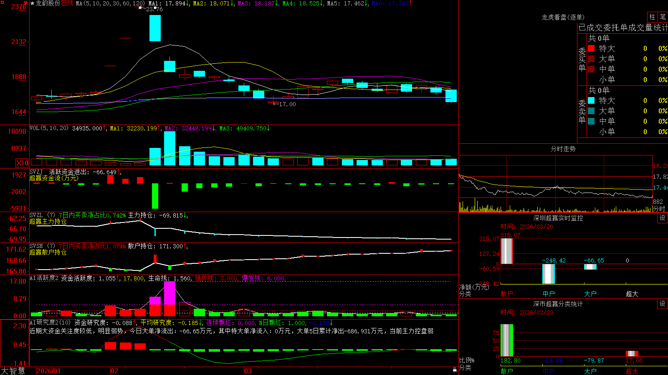
Task: Click the 分时走势 panel title
Action: [x=563, y=149]
